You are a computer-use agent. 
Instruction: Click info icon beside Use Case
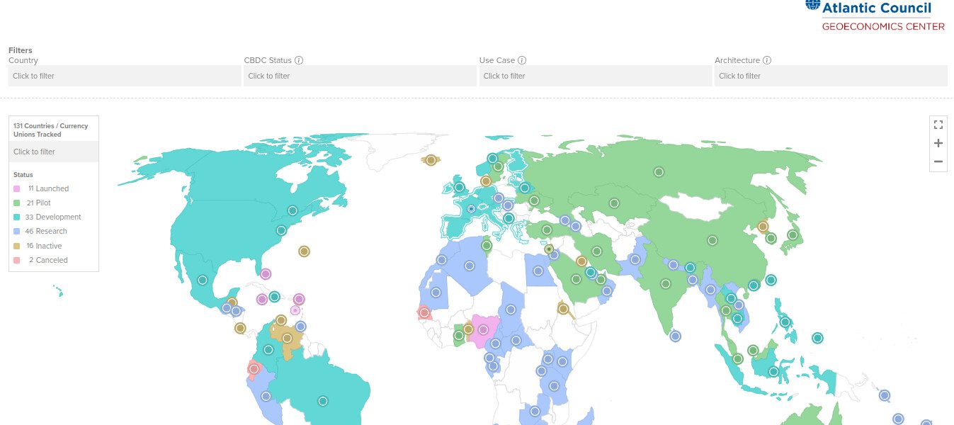pyautogui.click(x=522, y=61)
